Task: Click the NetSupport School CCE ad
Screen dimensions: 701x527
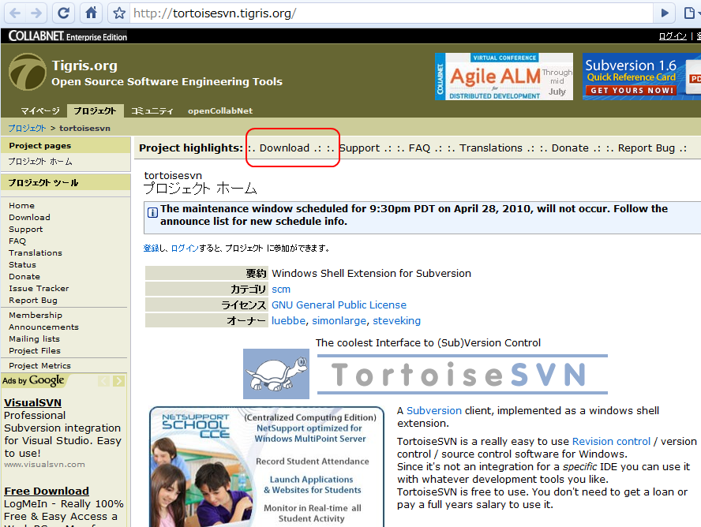Action: coord(267,467)
